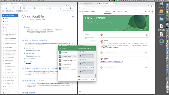Click 写真をアップロード on Classroom banner
Image resolution: width=169 pixels, height=95 pixels.
(144, 29)
